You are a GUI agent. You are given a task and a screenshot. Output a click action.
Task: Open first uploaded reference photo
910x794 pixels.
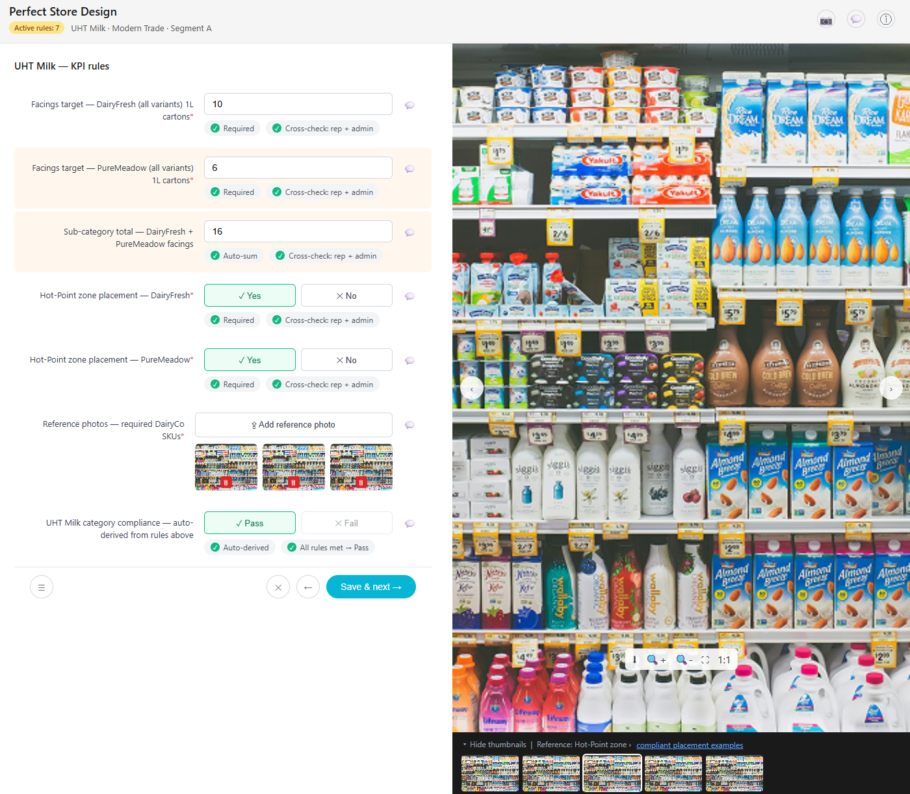(x=226, y=467)
